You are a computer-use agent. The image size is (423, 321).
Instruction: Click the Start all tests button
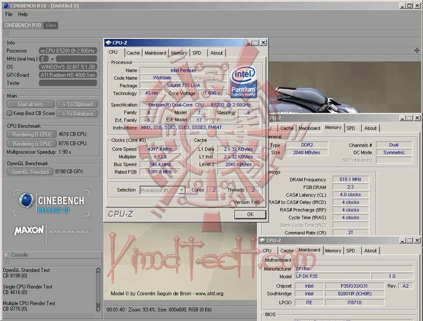pos(31,104)
